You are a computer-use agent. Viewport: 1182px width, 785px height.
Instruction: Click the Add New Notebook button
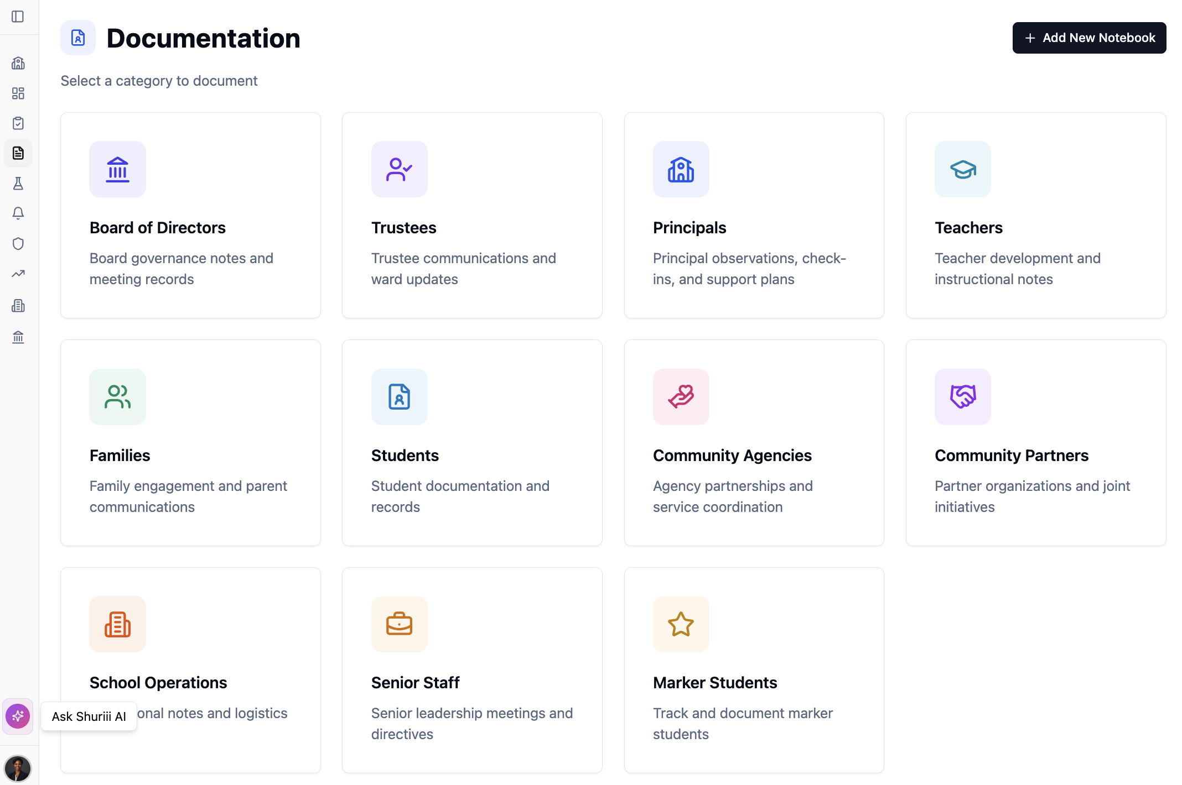pyautogui.click(x=1088, y=38)
